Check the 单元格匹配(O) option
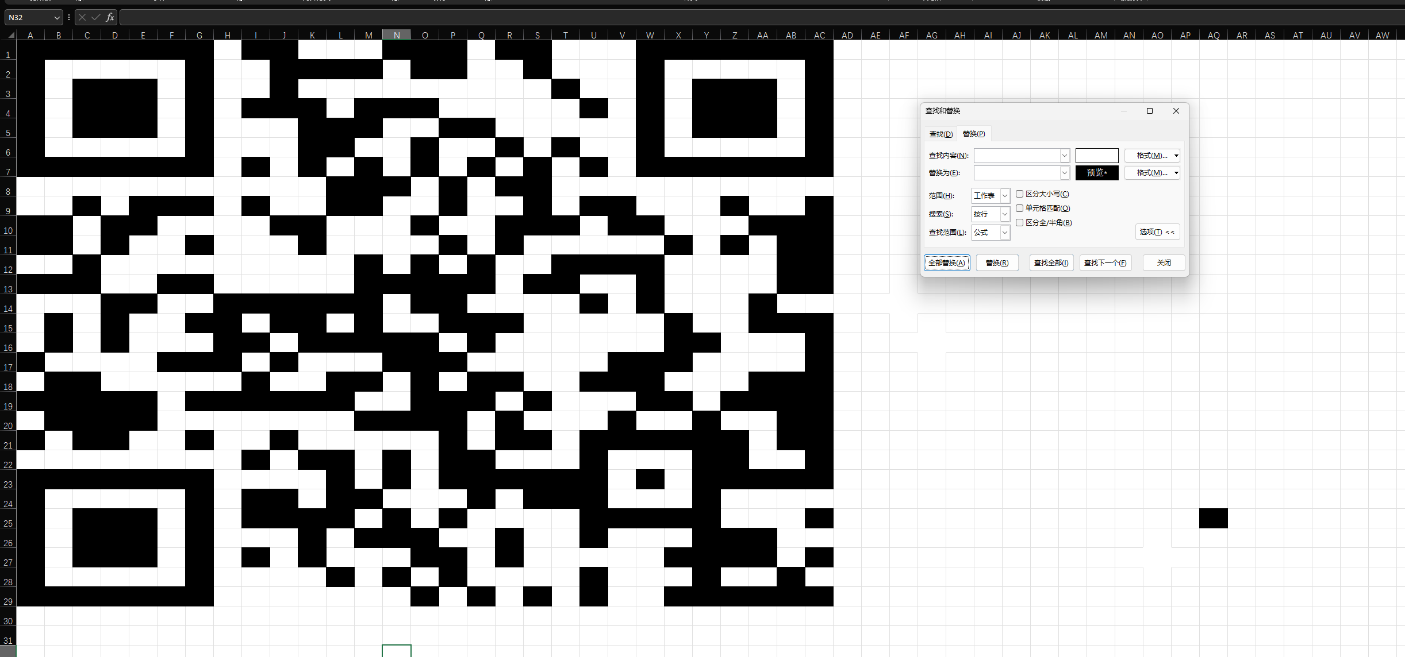1405x657 pixels. (1019, 208)
